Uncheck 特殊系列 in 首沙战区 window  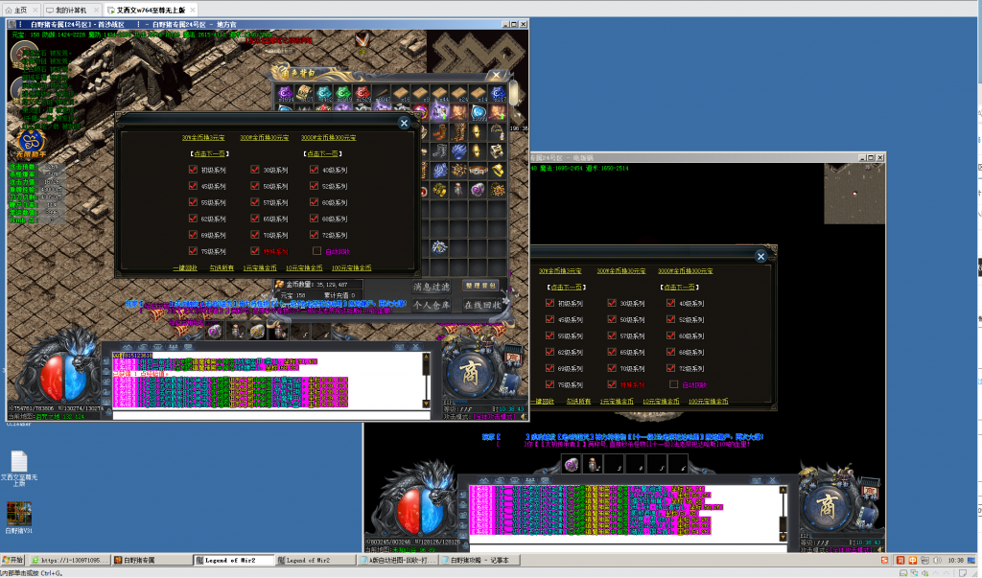tap(255, 250)
